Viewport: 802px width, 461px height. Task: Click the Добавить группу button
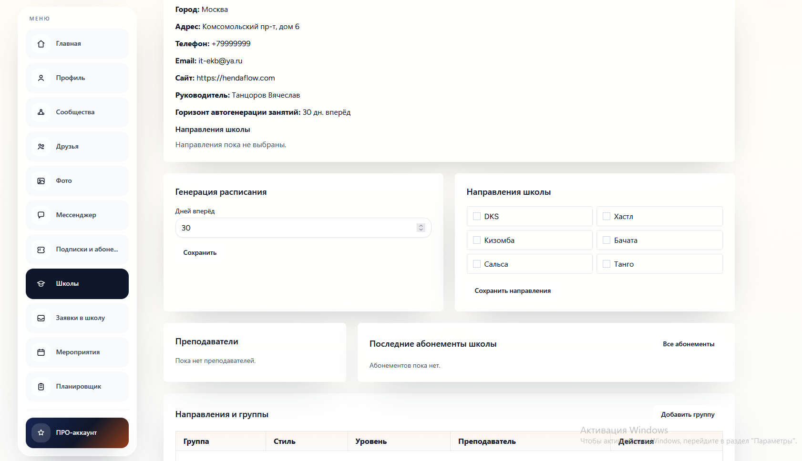[x=688, y=415]
